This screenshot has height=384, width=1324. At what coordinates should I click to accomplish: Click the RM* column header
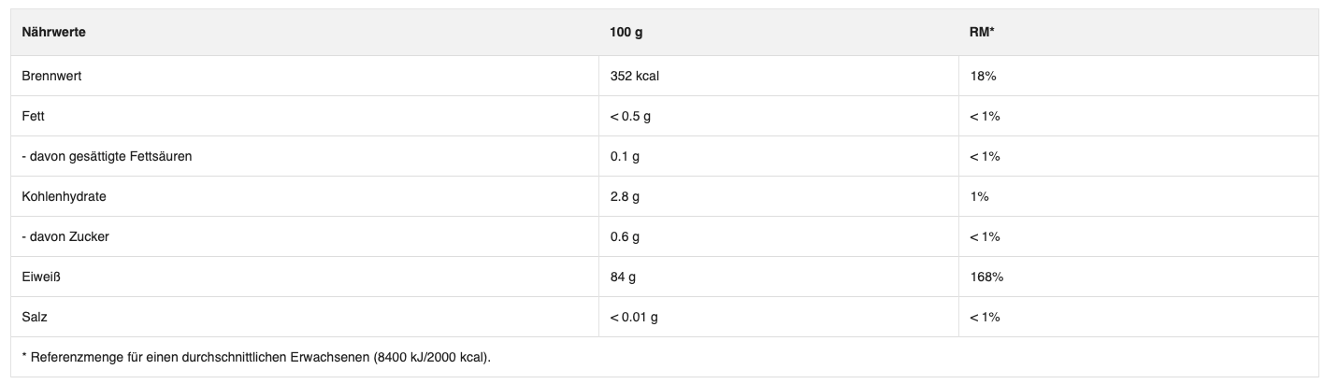[x=982, y=33]
